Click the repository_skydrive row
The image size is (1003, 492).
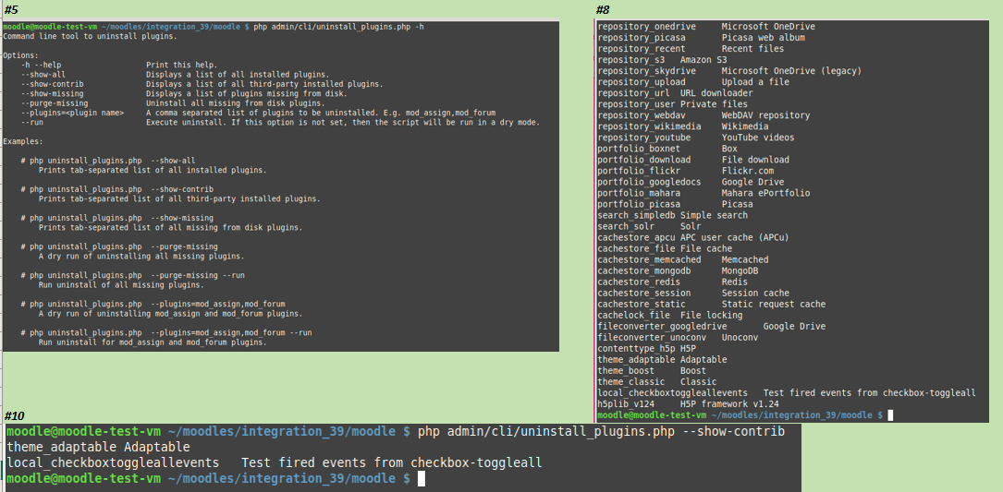point(729,71)
